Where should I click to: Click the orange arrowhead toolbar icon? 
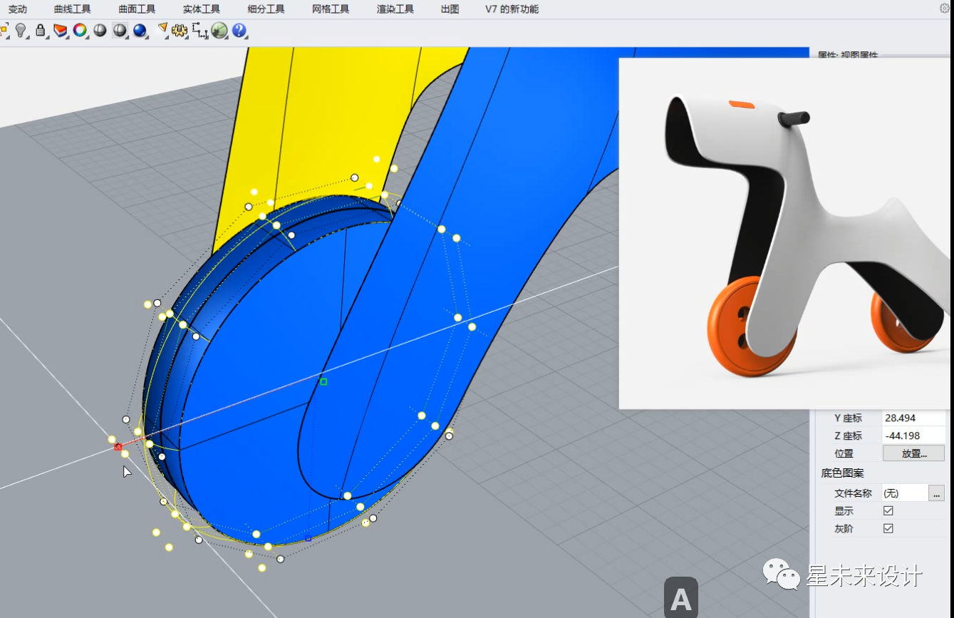tap(162, 29)
